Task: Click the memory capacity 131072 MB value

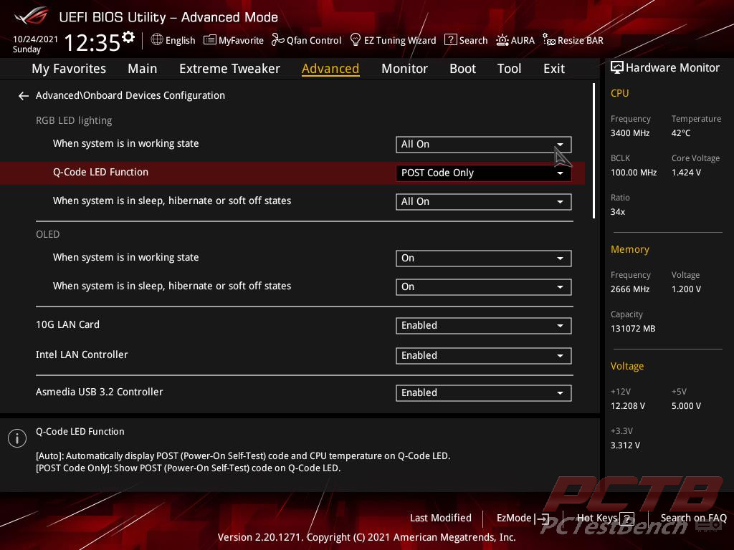Action: click(633, 329)
